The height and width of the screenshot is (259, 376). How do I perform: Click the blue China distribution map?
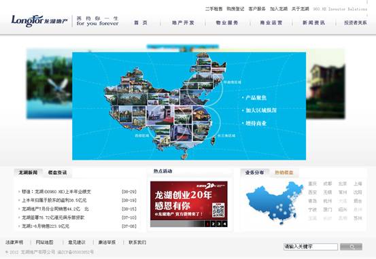274,203
